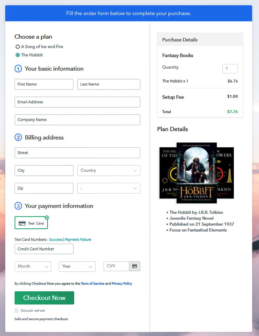Click the 'Purchase Details' header
This screenshot has height=336, width=259.
click(180, 40)
